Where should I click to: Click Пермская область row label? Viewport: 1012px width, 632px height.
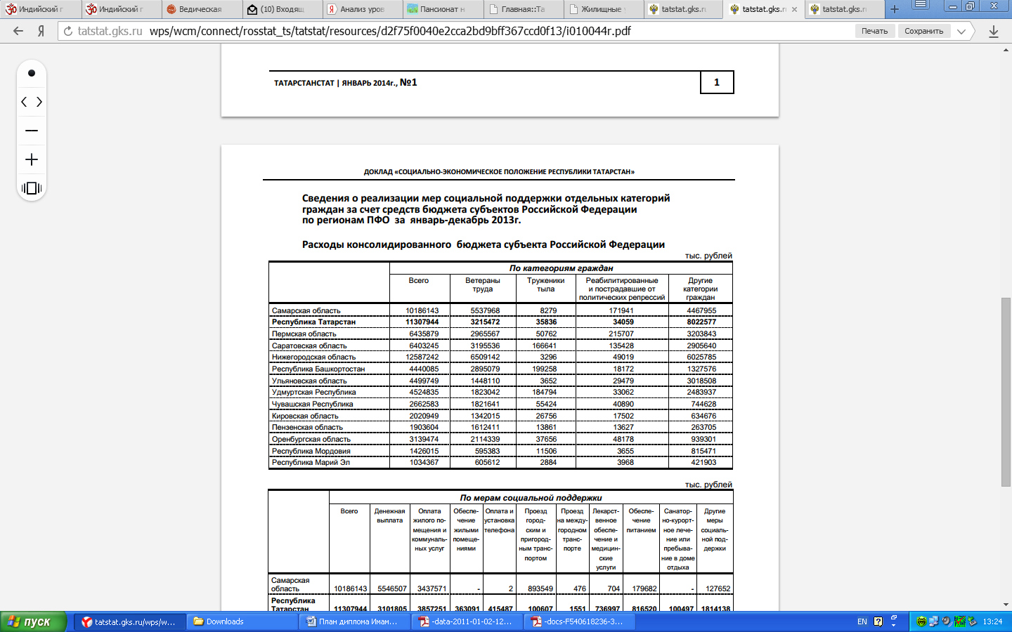click(304, 334)
